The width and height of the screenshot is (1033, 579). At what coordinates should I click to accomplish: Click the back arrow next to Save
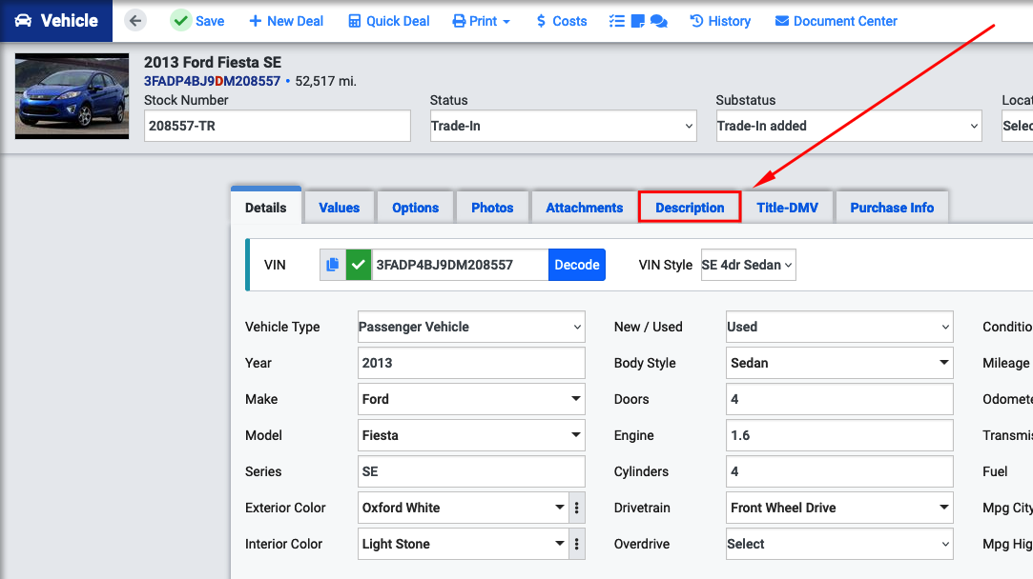[136, 20]
